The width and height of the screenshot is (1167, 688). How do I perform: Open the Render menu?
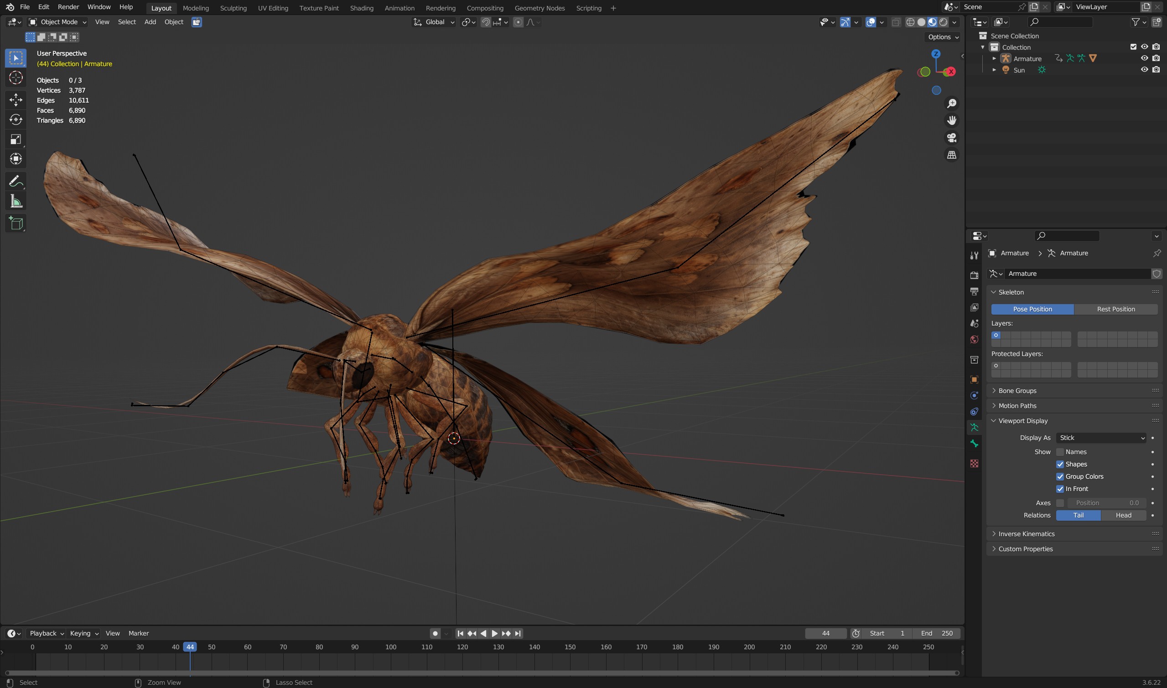tap(68, 7)
